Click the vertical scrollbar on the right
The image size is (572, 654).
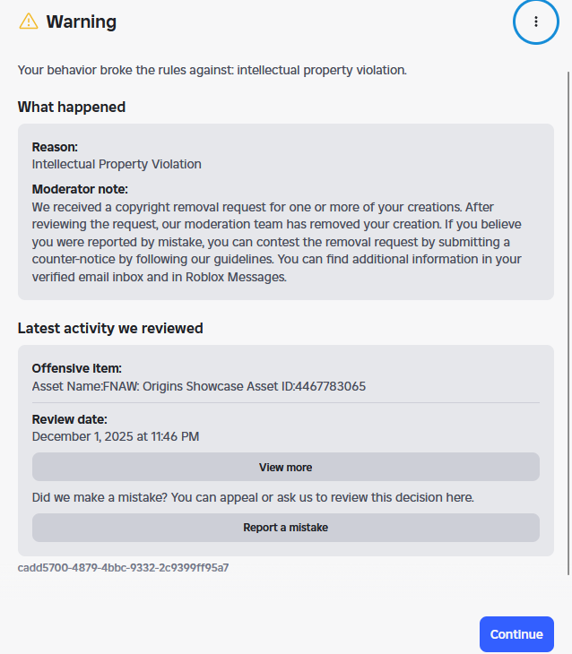tap(568, 323)
